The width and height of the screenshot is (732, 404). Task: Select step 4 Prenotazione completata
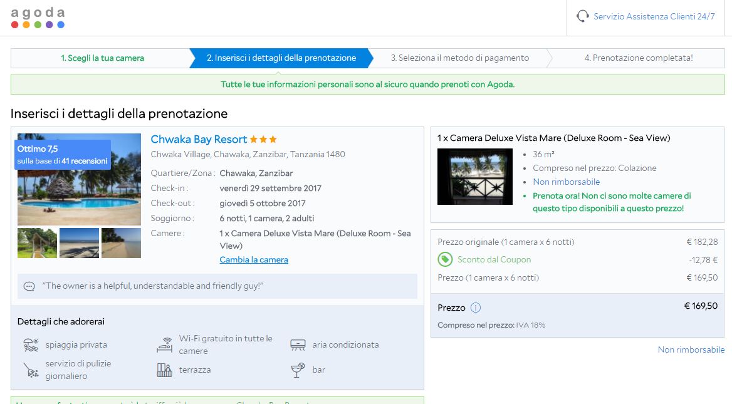638,58
